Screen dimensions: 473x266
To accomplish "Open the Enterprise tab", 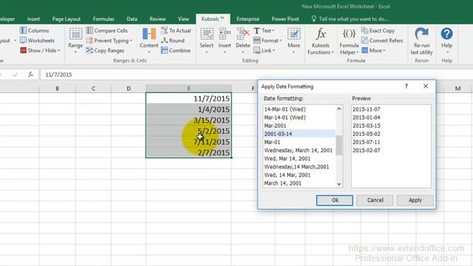I will point(248,19).
